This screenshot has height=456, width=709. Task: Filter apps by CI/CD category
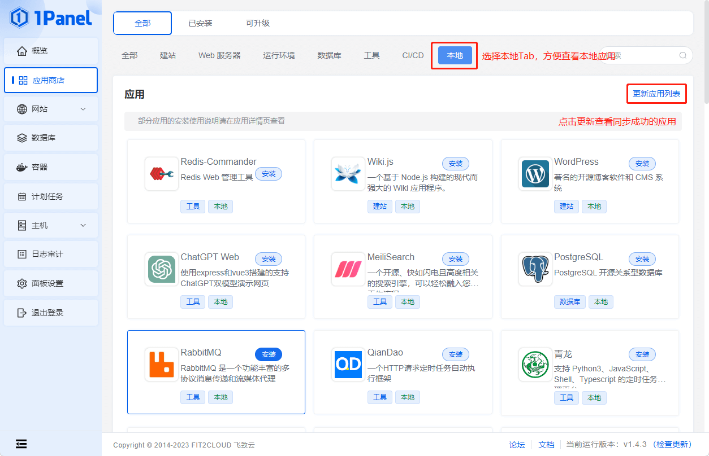[x=413, y=55]
